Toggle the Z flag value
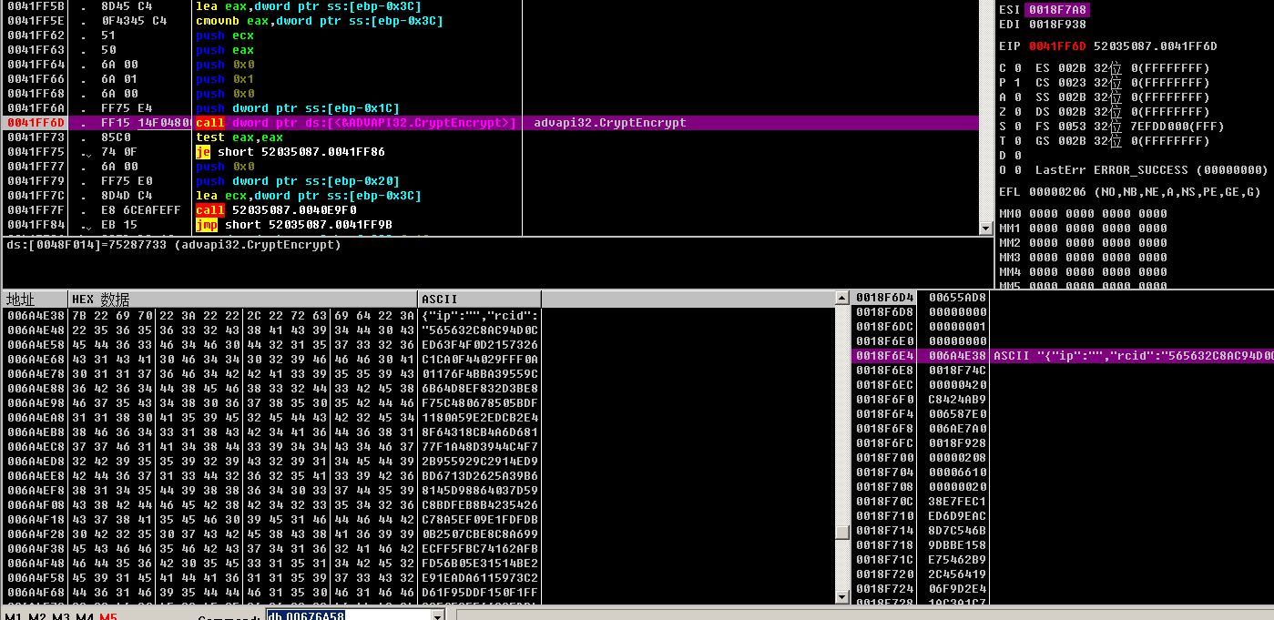 coord(1017,112)
